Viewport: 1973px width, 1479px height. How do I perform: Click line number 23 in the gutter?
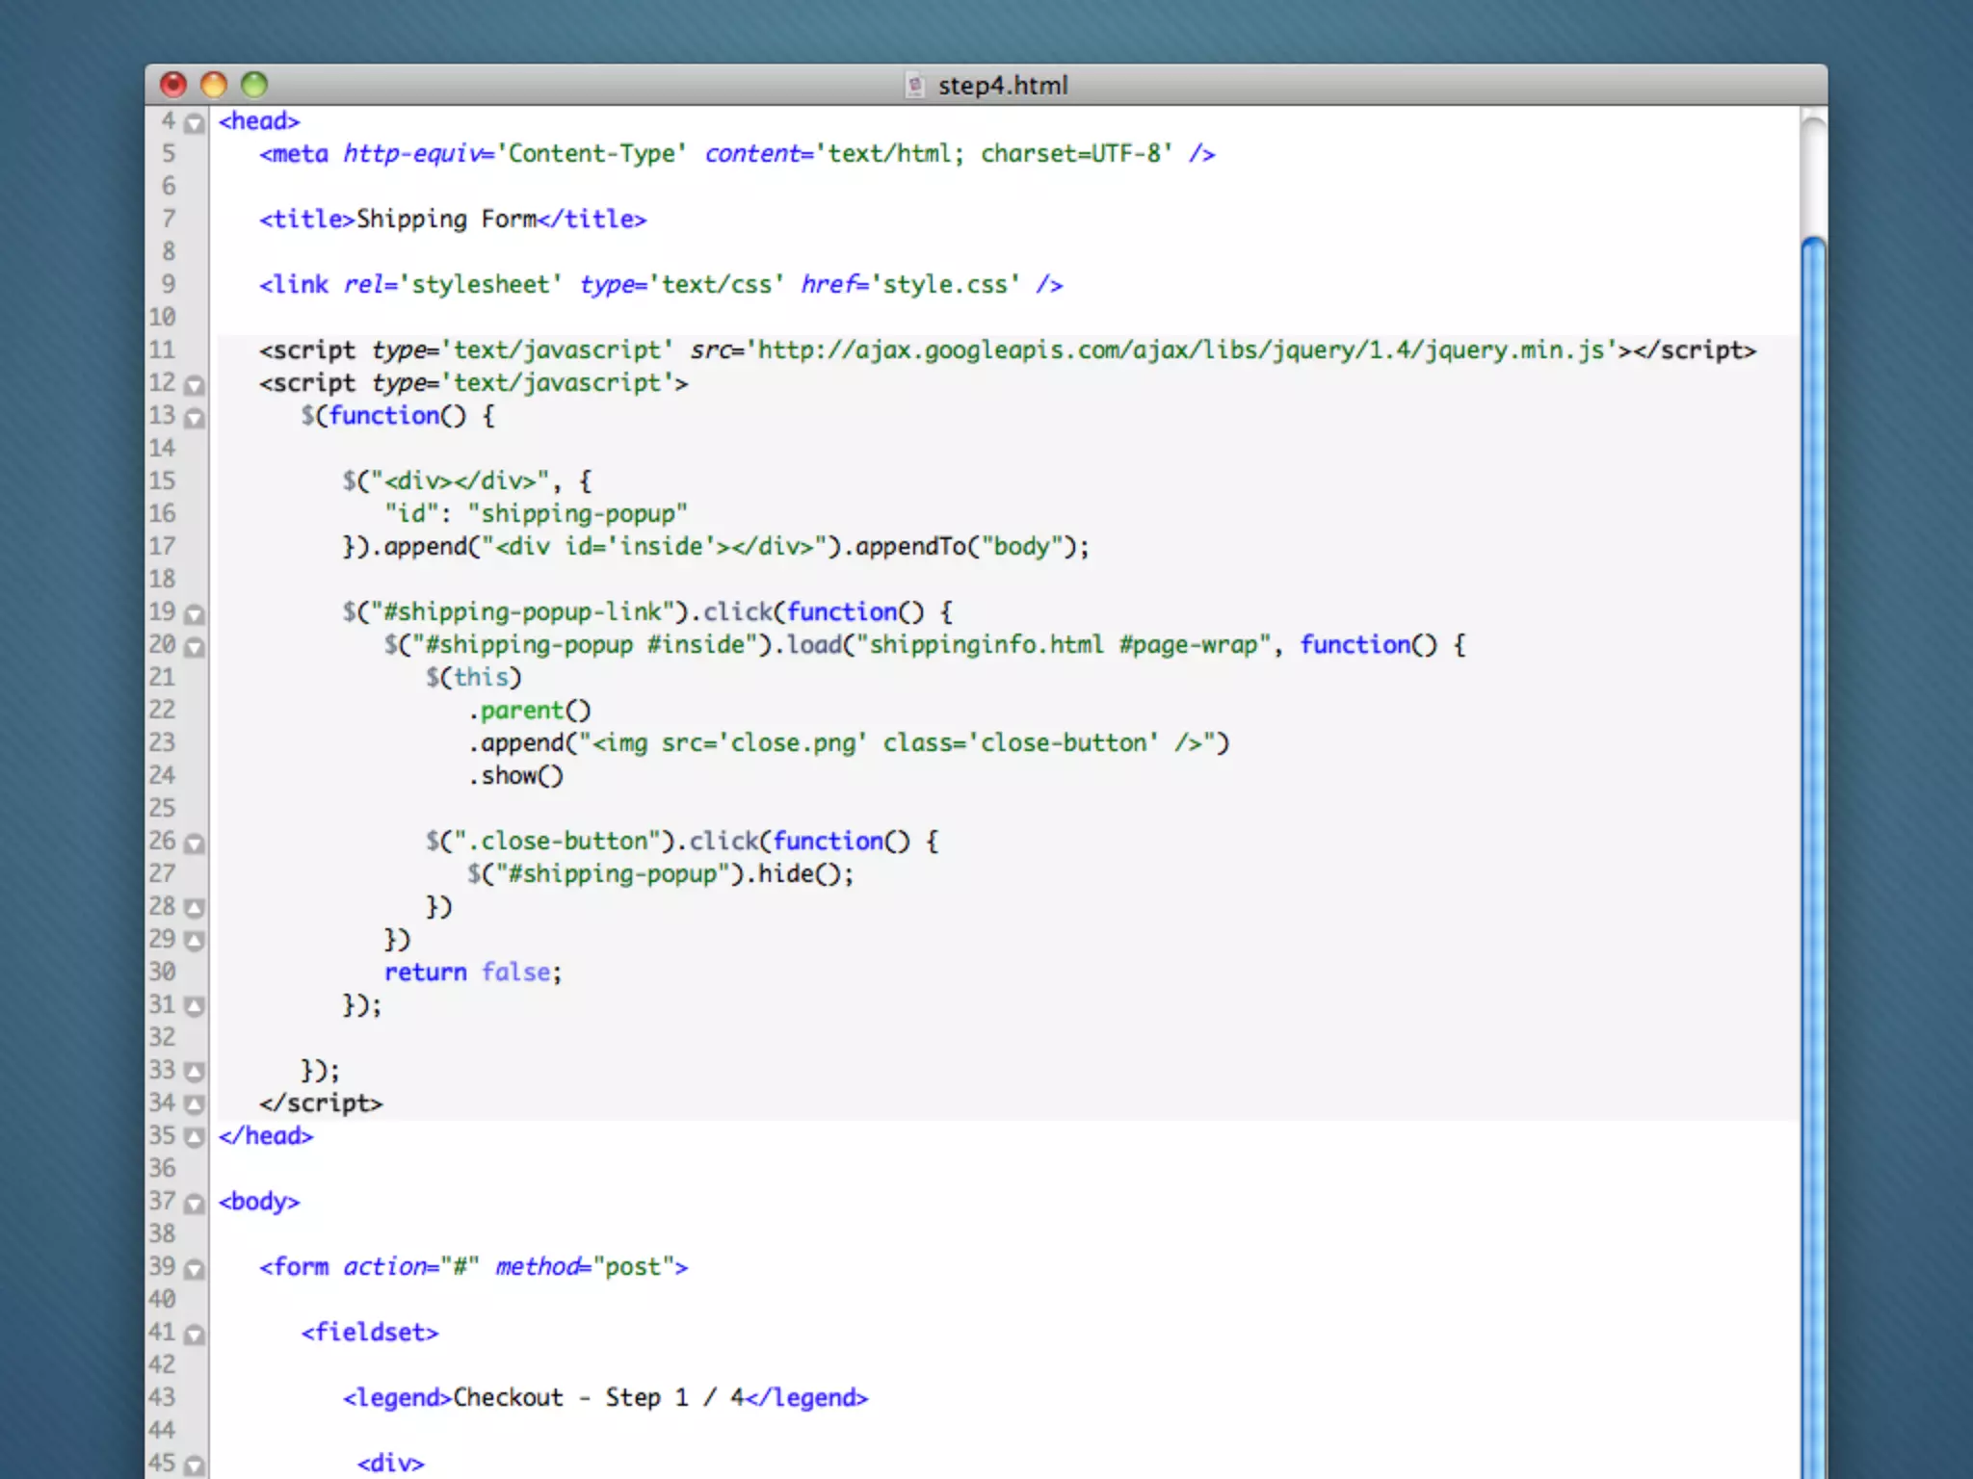pyautogui.click(x=162, y=742)
